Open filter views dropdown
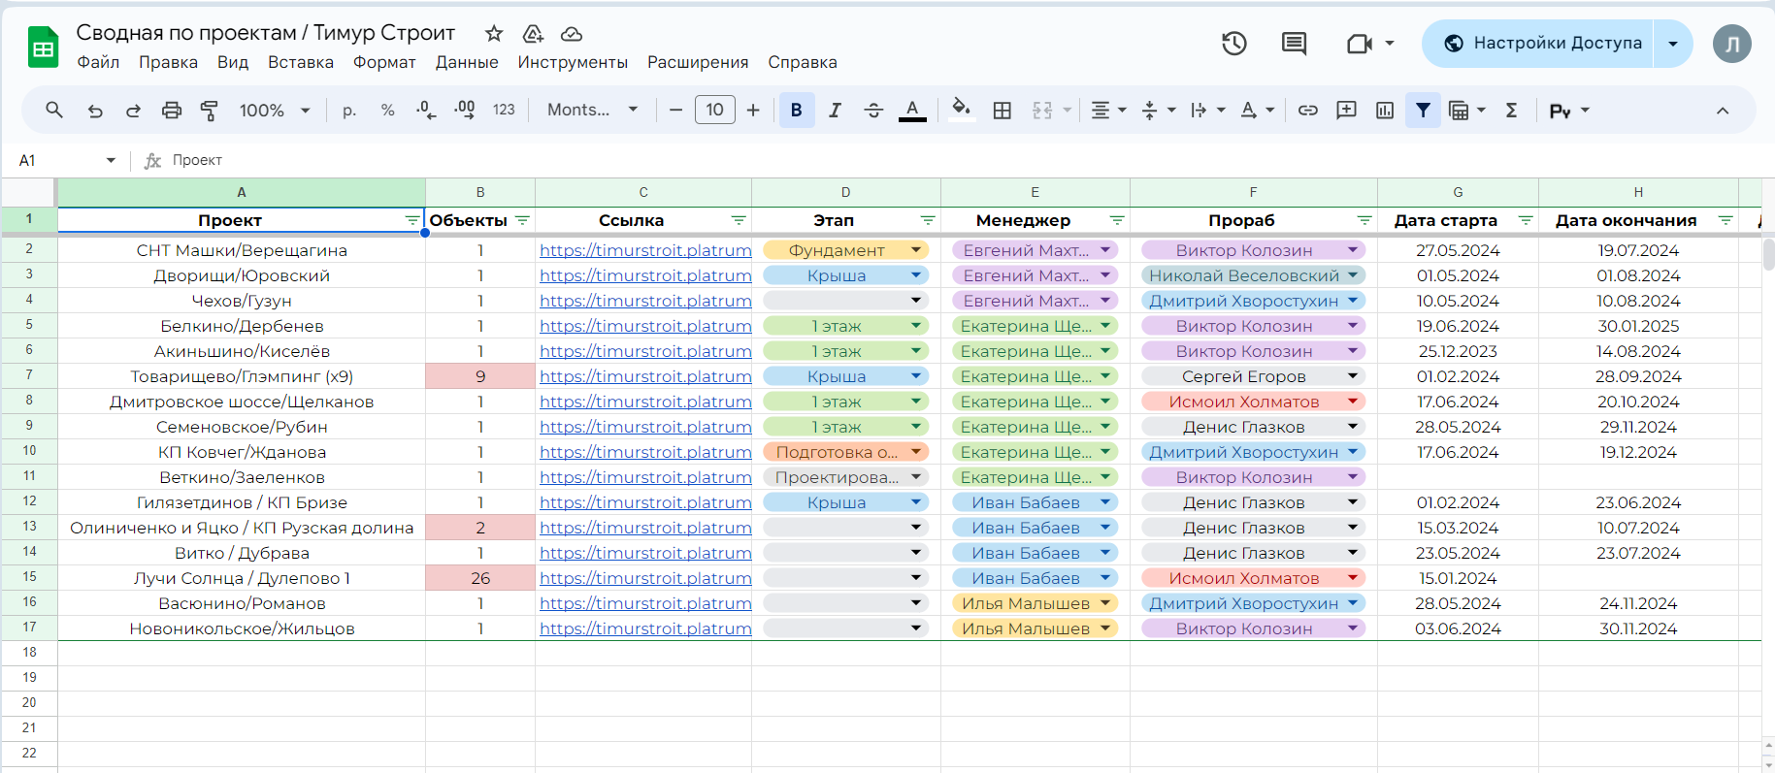This screenshot has width=1775, height=773. click(x=1466, y=111)
